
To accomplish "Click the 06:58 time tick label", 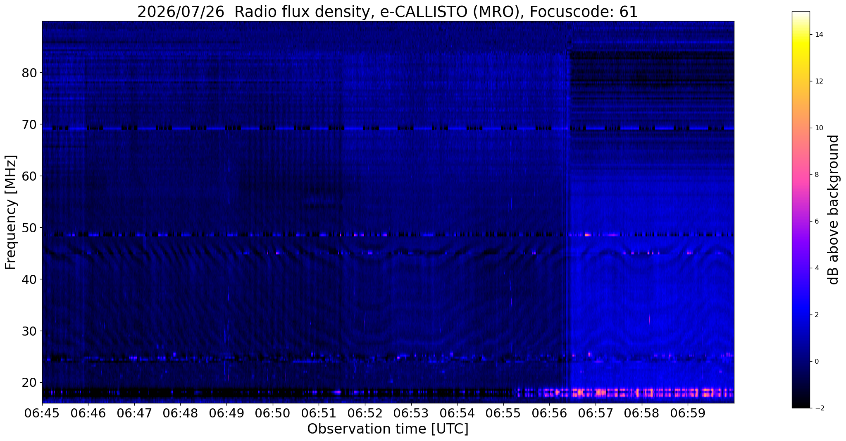I will point(642,413).
